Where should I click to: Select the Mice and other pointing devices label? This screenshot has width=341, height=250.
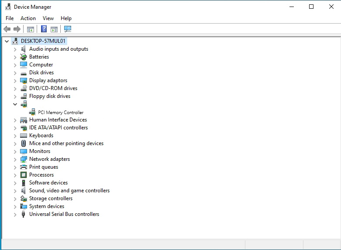66,143
